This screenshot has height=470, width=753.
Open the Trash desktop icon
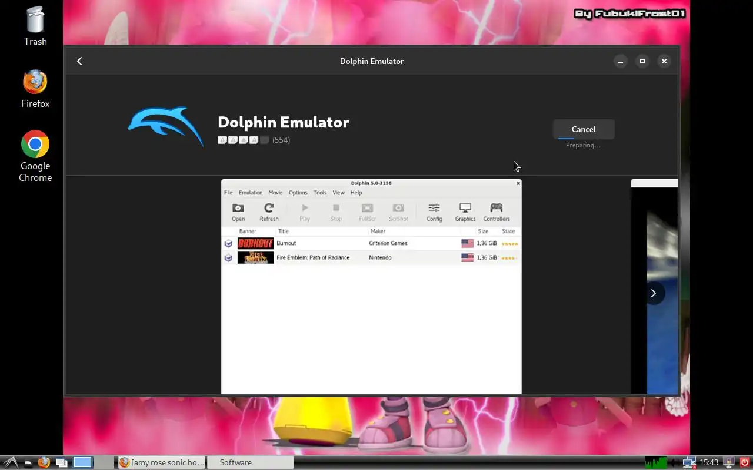pos(35,26)
